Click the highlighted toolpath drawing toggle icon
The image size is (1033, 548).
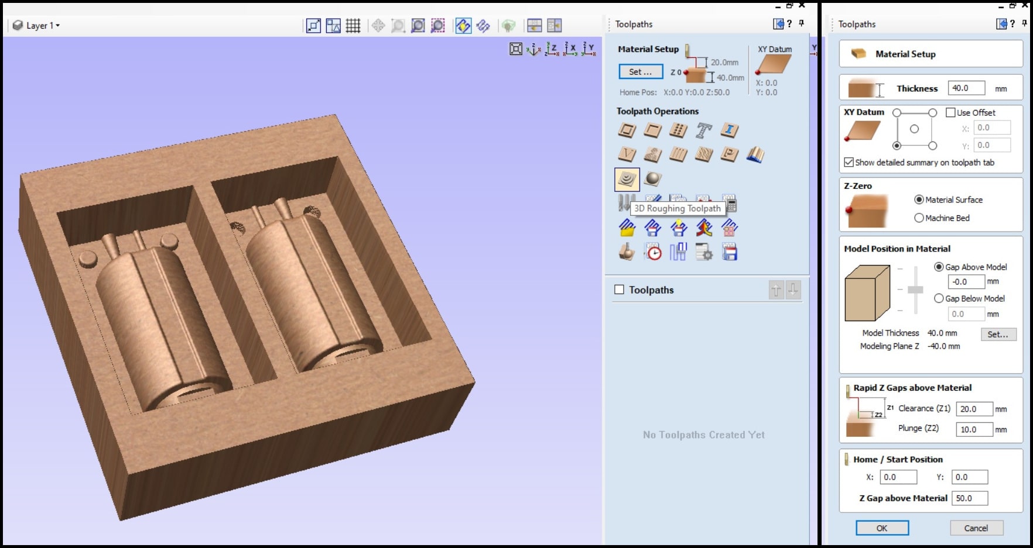463,25
